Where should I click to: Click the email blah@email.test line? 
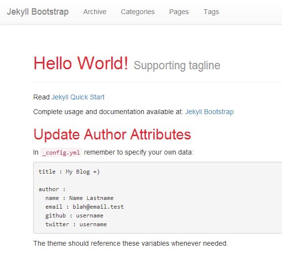[x=84, y=207]
